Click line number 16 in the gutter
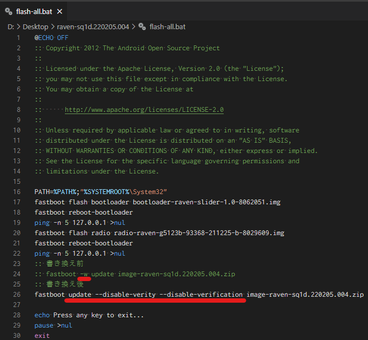The height and width of the screenshot is (340, 368). pyautogui.click(x=17, y=192)
